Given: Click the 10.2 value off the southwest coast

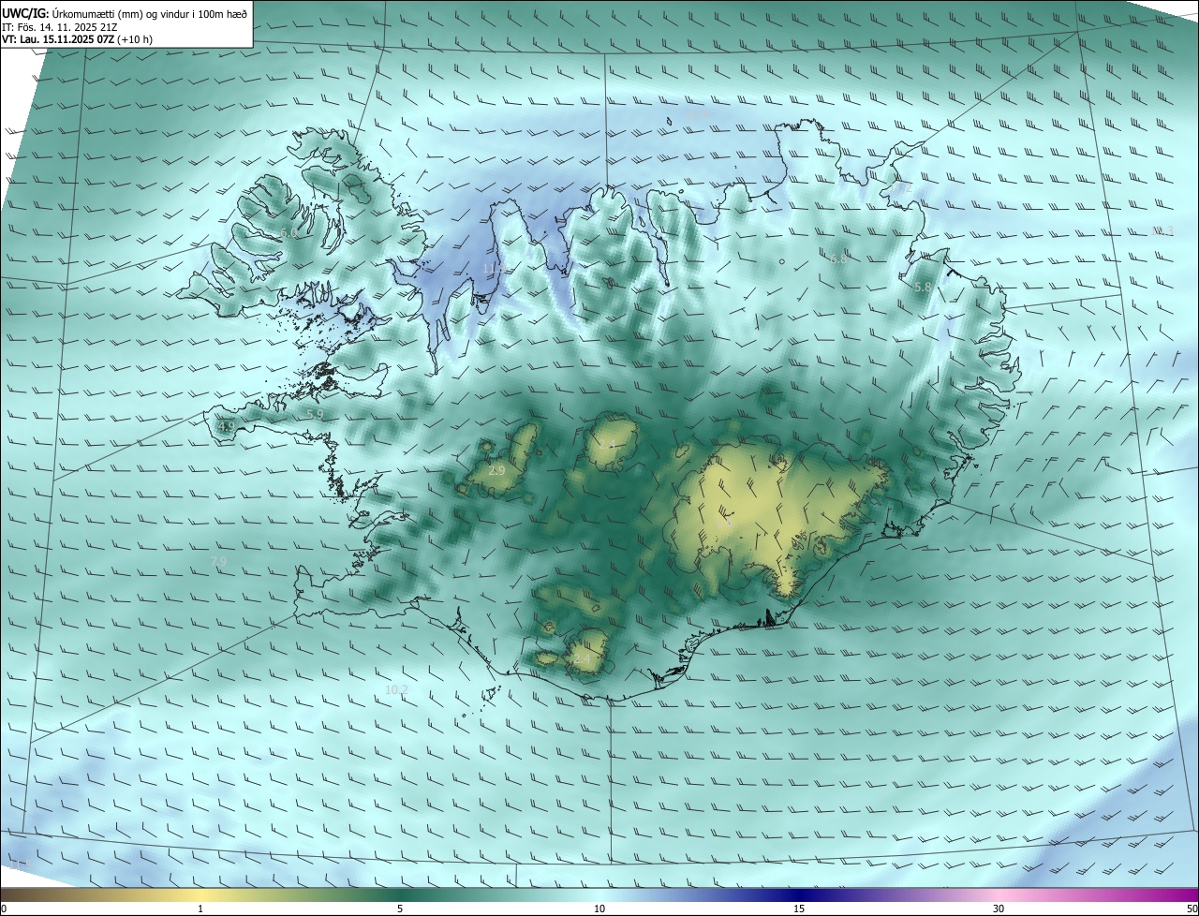Looking at the screenshot, I should tap(397, 689).
